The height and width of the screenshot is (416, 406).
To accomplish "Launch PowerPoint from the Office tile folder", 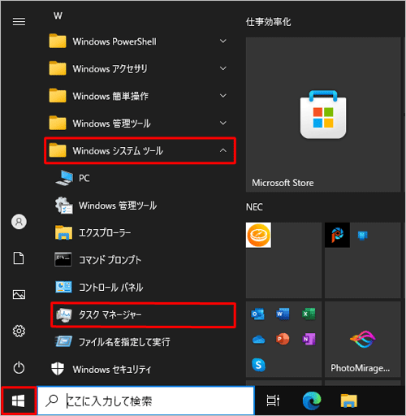I will (283, 339).
